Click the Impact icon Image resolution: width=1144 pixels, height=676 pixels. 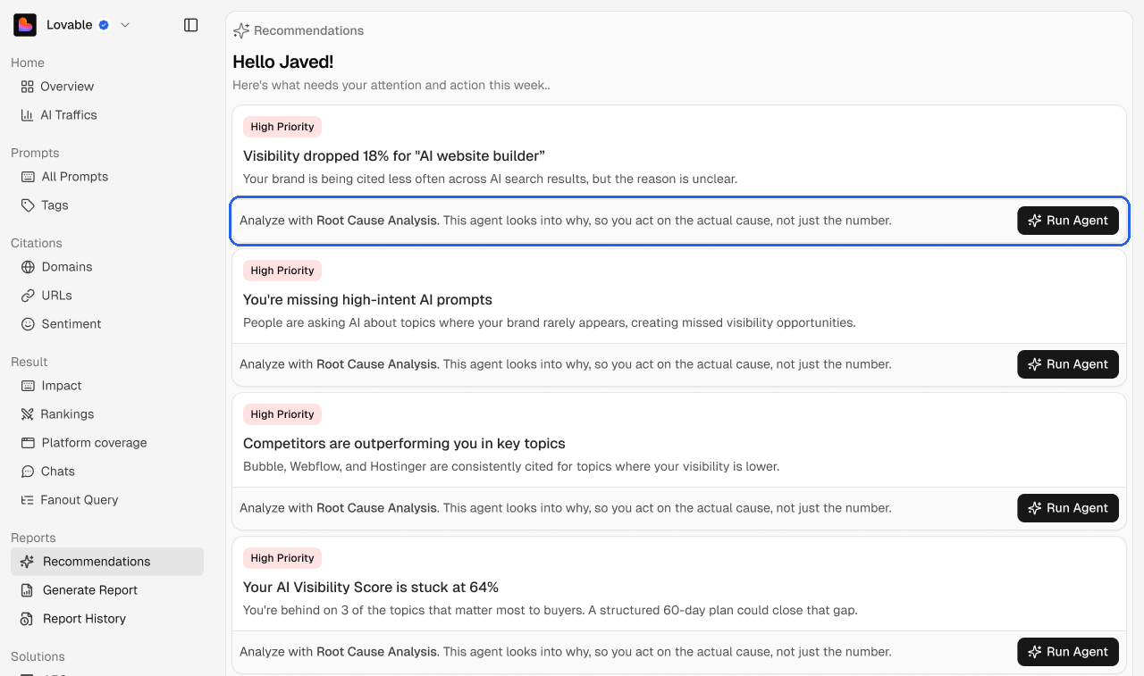click(x=28, y=386)
